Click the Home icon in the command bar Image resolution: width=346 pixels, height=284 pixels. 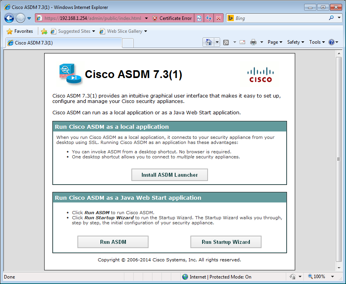(209, 42)
